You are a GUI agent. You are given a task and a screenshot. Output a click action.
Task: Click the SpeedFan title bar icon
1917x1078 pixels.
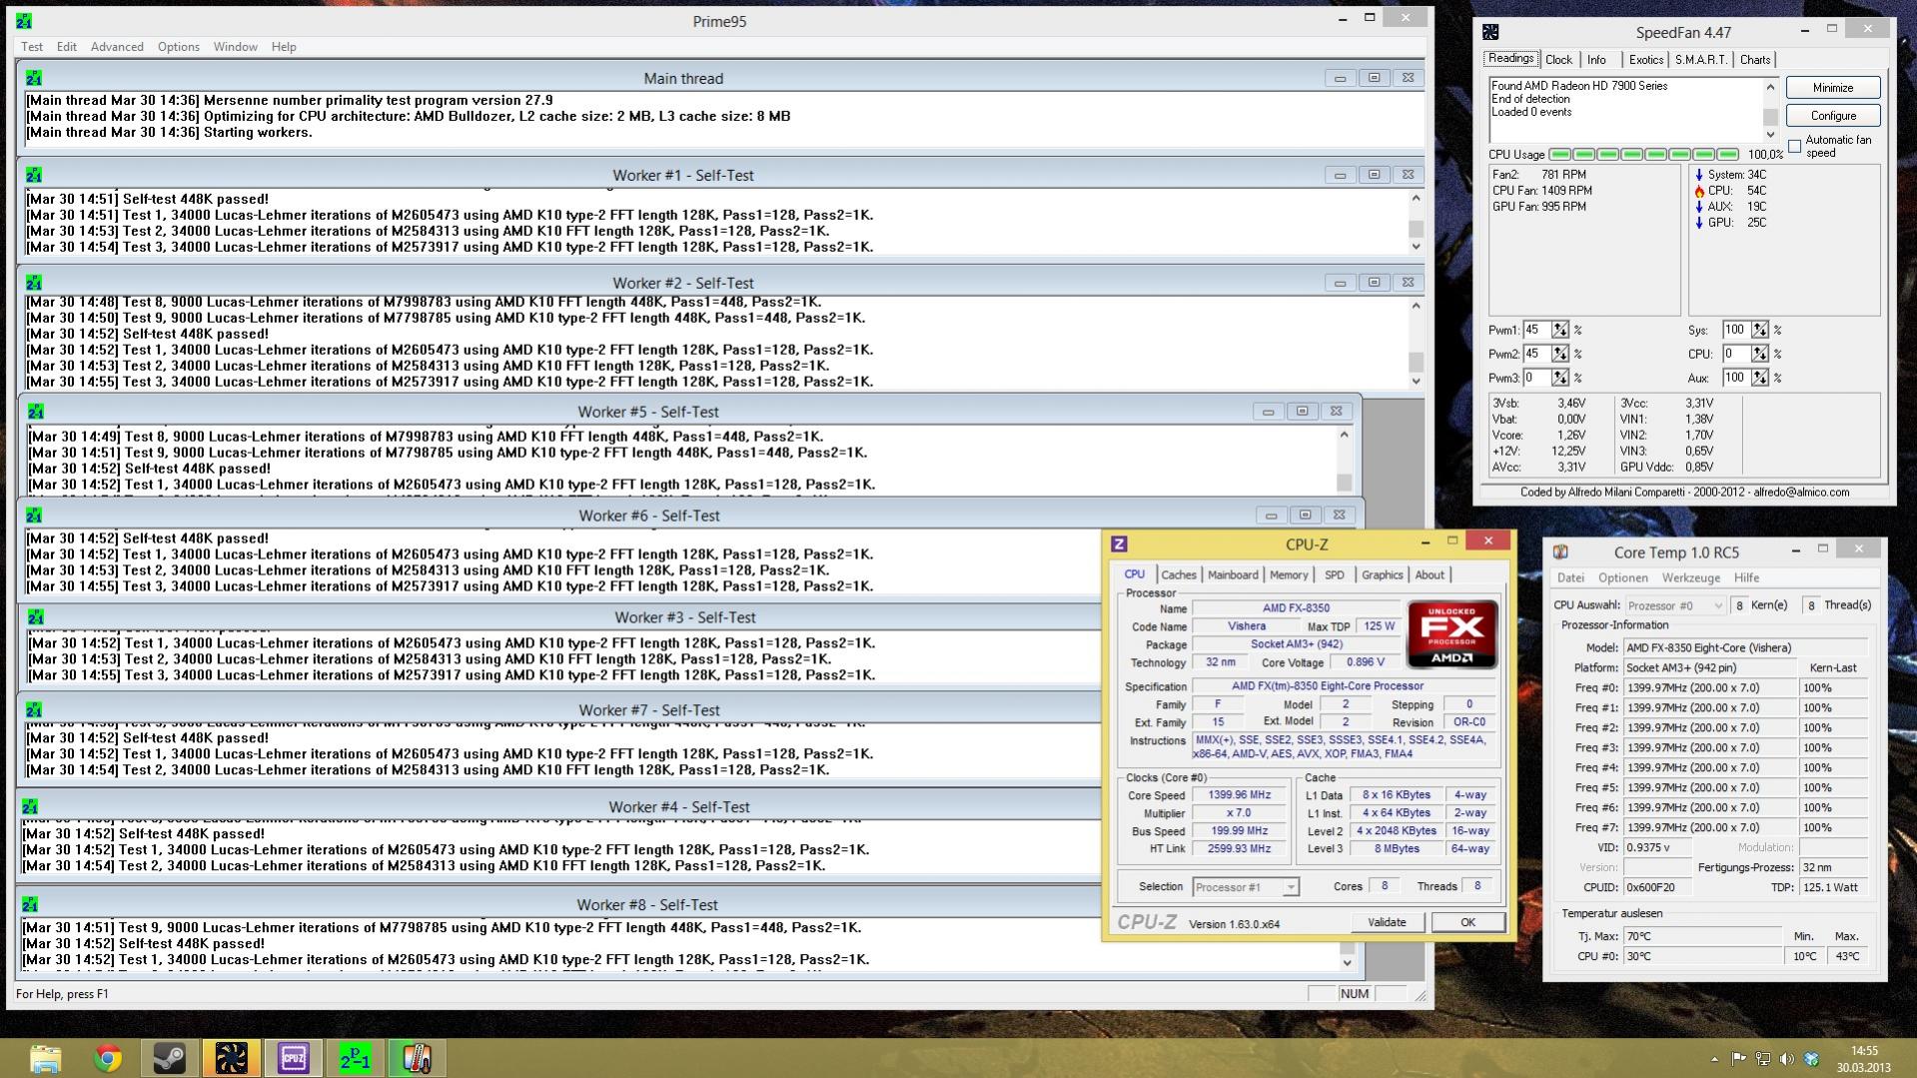1490,32
